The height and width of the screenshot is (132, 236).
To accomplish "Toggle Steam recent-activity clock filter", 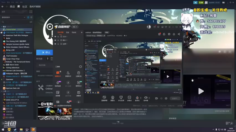I will pyautogui.click(x=28, y=17).
